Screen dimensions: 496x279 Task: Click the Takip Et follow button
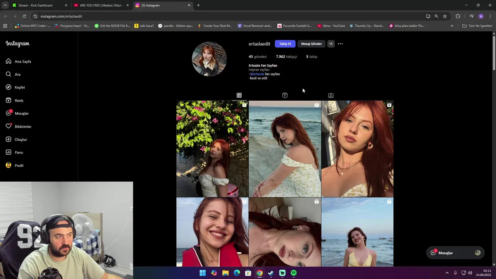[285, 44]
